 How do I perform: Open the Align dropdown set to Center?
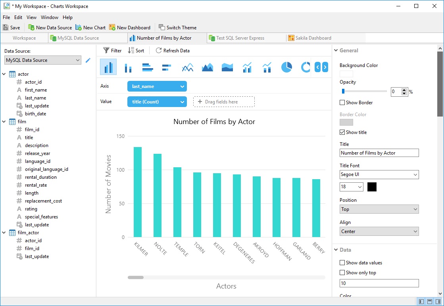pyautogui.click(x=379, y=231)
